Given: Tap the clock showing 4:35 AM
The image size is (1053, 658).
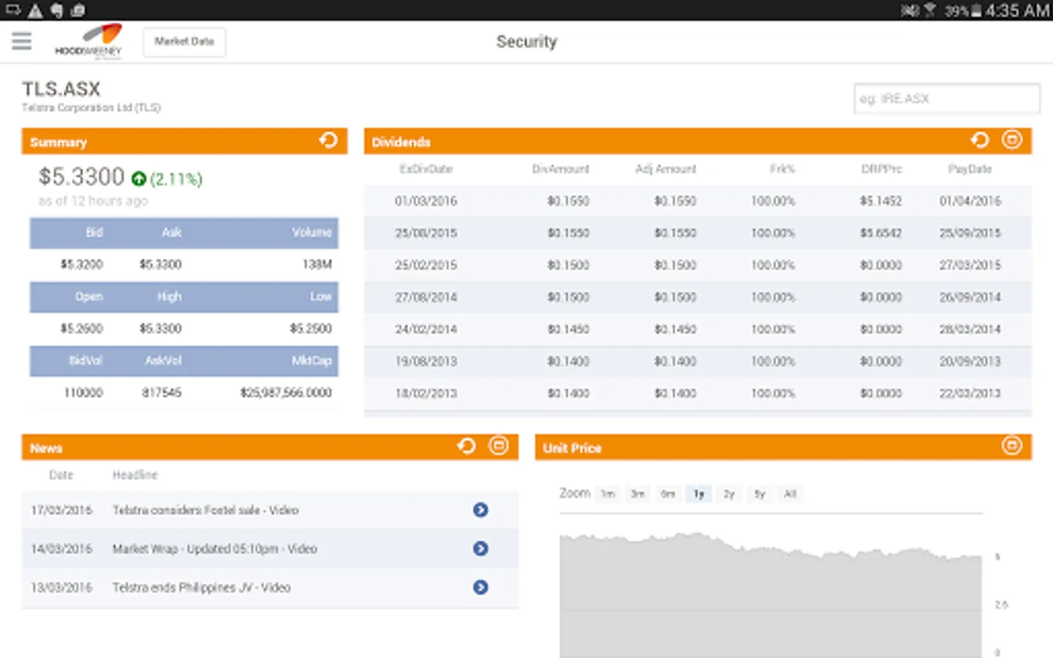Looking at the screenshot, I should click(x=1017, y=10).
